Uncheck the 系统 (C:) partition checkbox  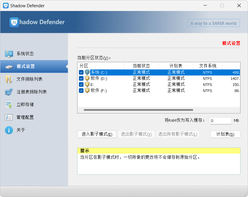pyautogui.click(x=81, y=73)
